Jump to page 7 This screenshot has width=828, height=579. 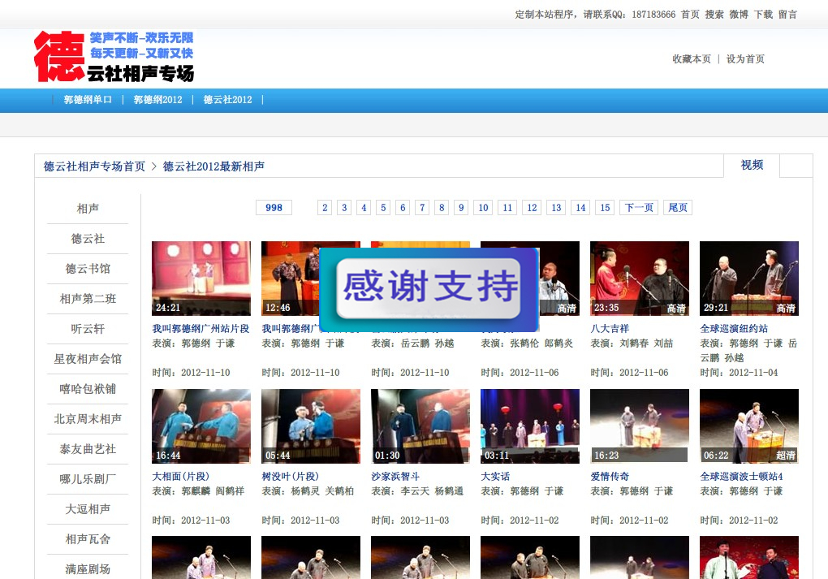click(422, 208)
